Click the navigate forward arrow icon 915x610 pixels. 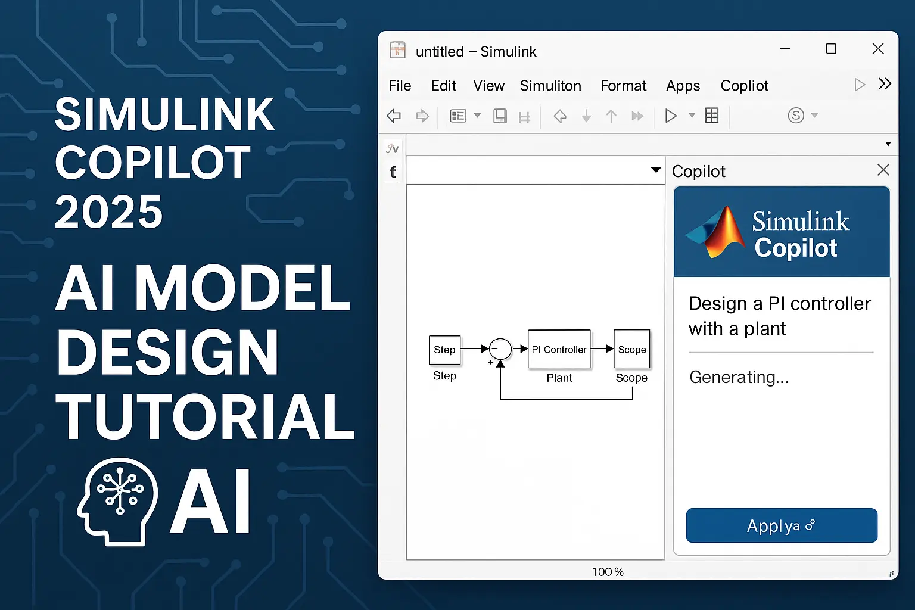423,116
